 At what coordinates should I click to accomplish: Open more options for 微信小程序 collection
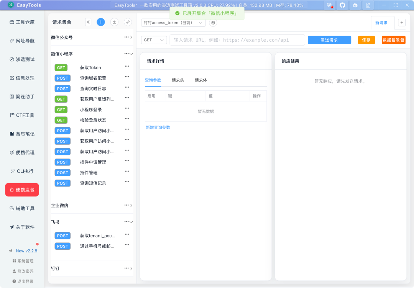coord(127,54)
